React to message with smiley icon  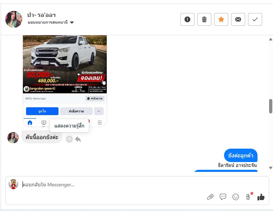pos(69,139)
